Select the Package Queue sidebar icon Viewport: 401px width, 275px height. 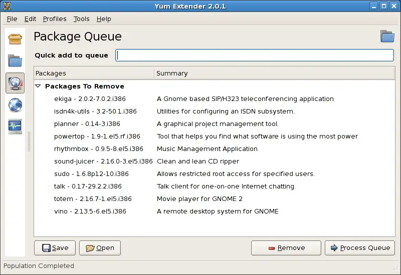pyautogui.click(x=15, y=83)
